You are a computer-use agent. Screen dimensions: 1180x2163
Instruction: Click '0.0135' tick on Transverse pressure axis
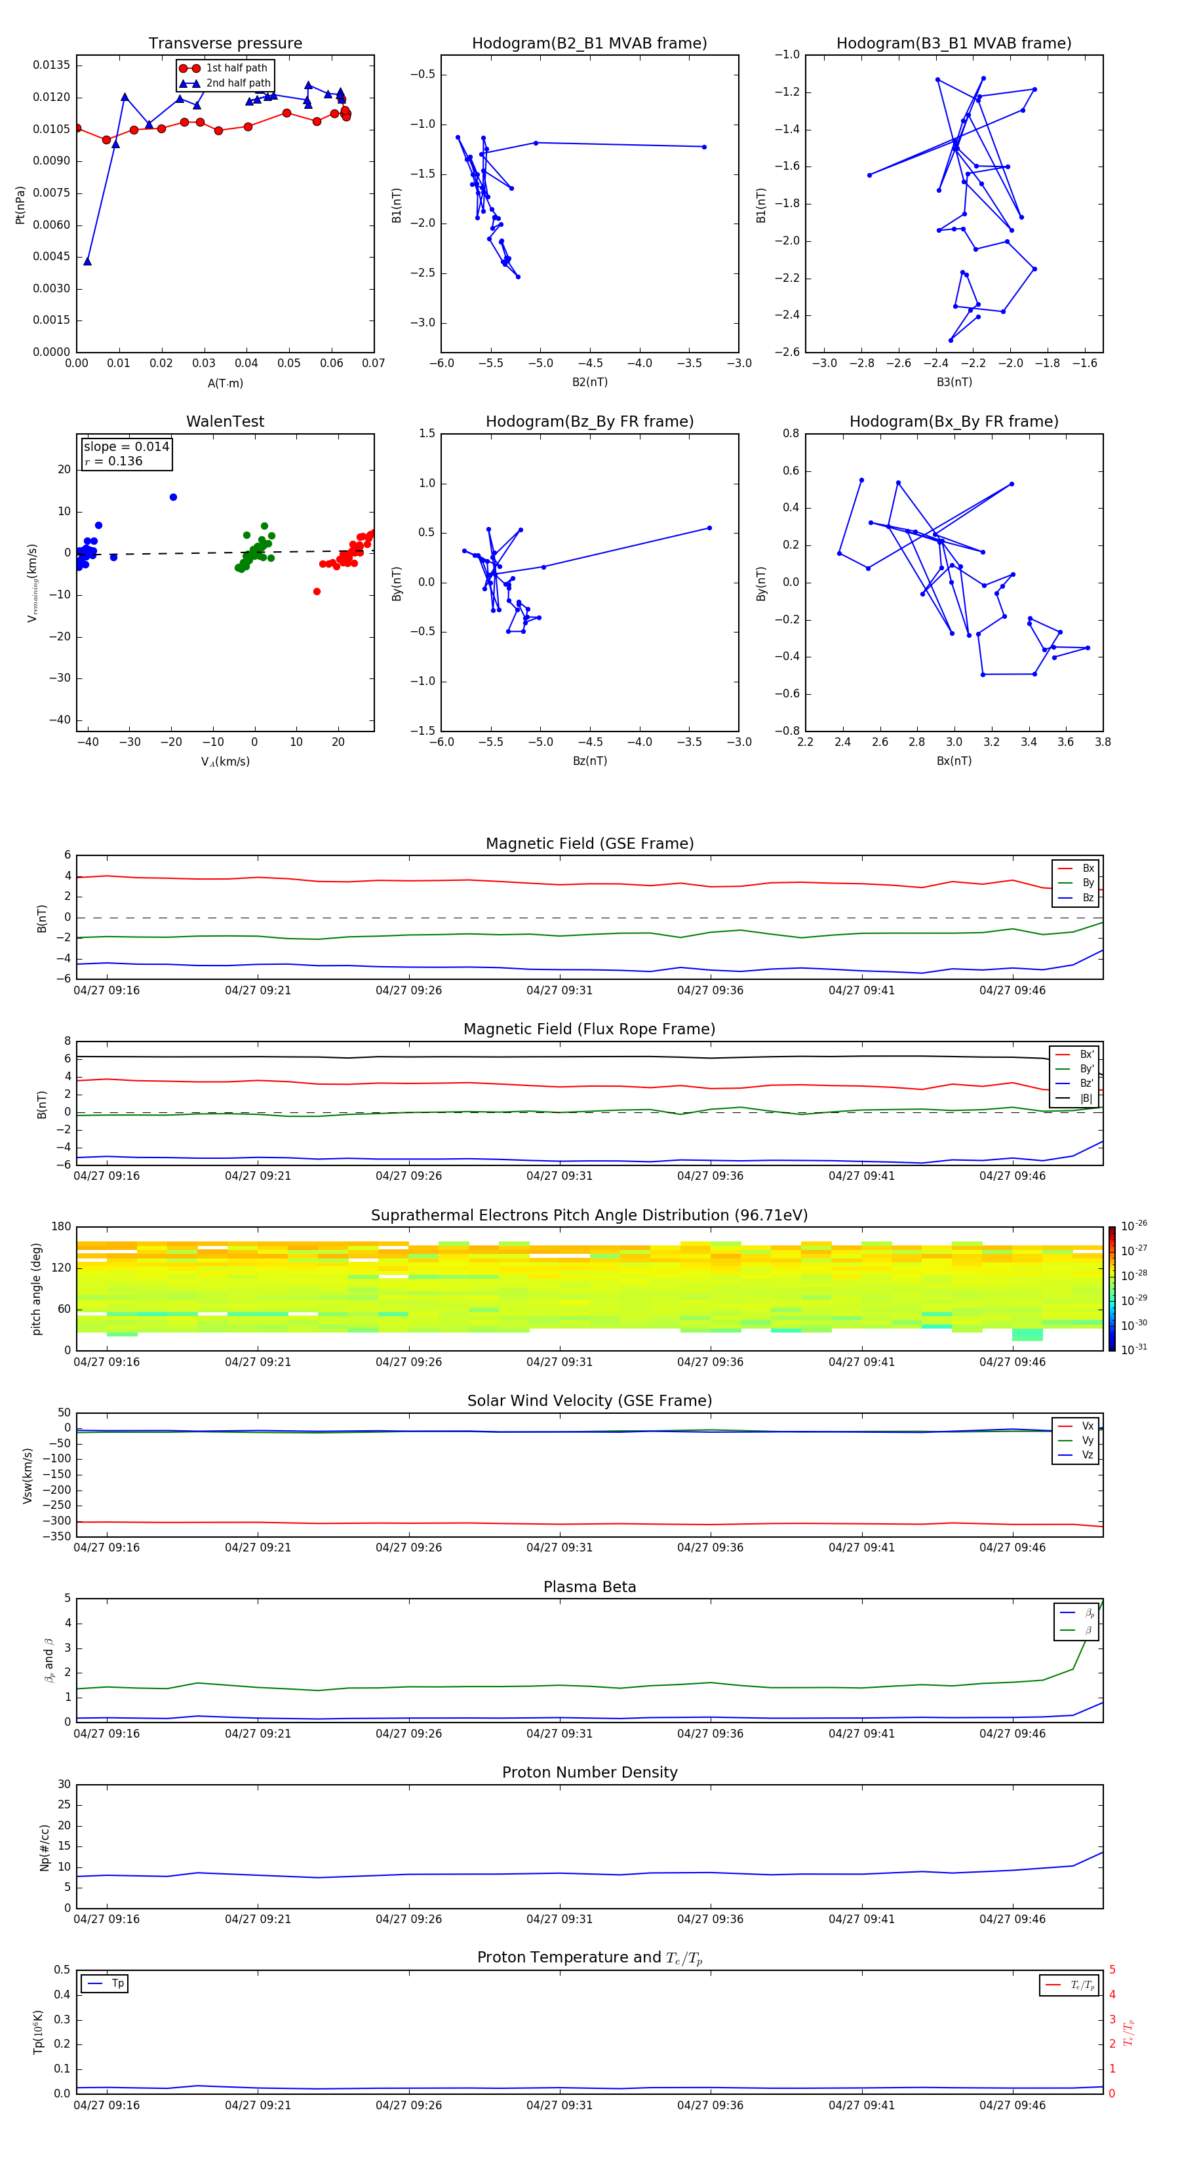(52, 66)
